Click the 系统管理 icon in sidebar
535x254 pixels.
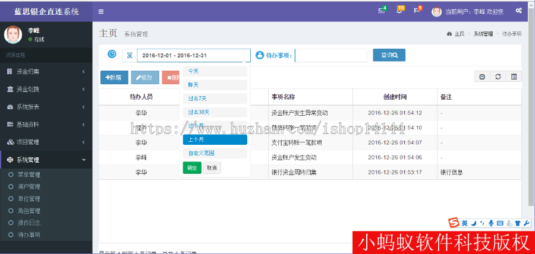point(10,160)
